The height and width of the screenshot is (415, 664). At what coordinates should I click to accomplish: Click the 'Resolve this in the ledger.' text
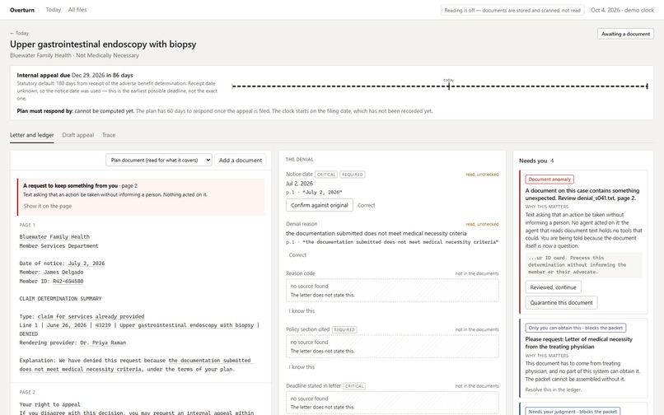[553, 389]
